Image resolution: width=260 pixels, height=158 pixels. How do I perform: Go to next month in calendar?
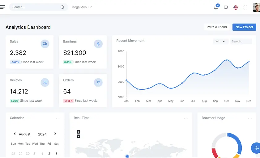click(55, 134)
